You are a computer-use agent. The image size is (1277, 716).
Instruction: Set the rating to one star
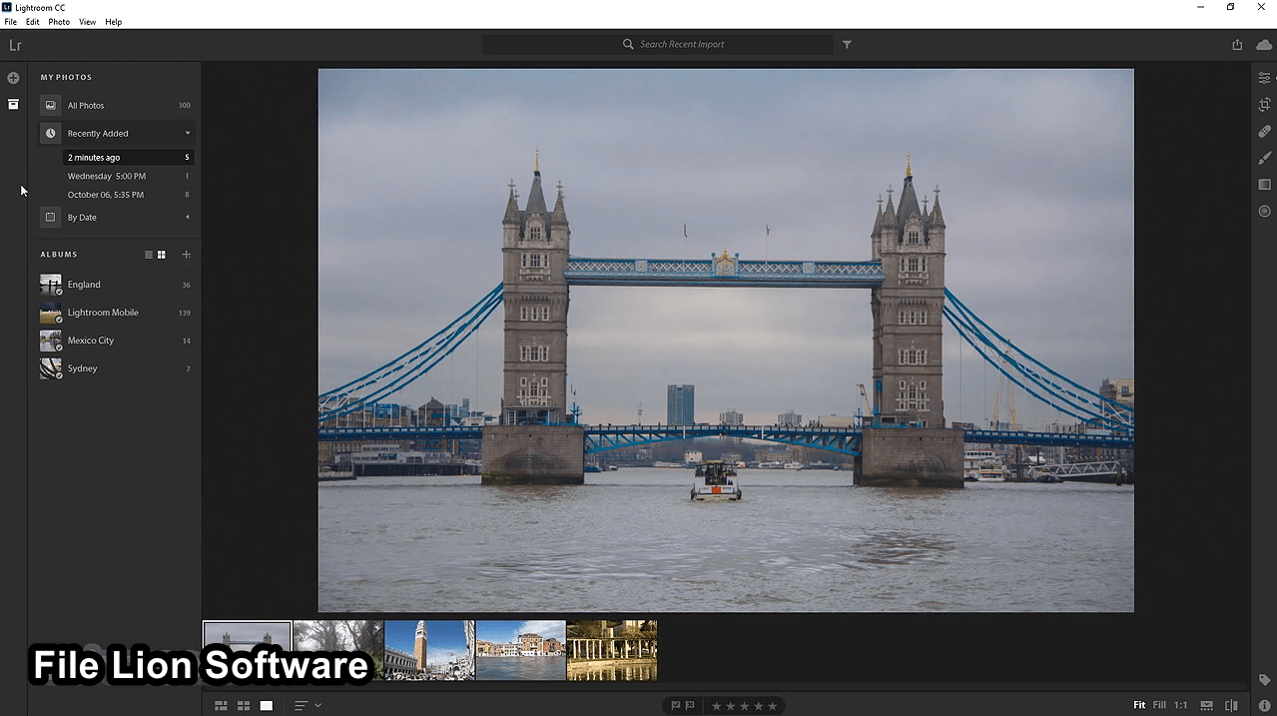tap(716, 706)
